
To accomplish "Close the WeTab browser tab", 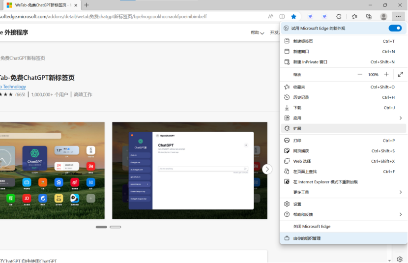I will (76, 5).
